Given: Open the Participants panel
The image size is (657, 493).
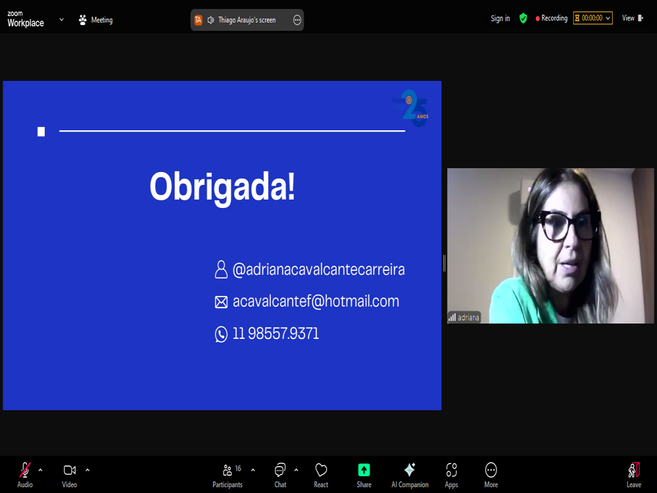Looking at the screenshot, I should click(x=227, y=474).
